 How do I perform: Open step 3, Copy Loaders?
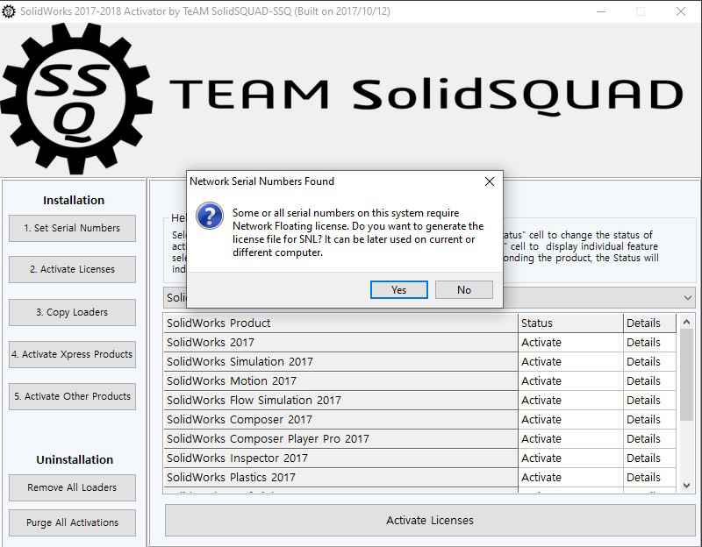point(72,312)
